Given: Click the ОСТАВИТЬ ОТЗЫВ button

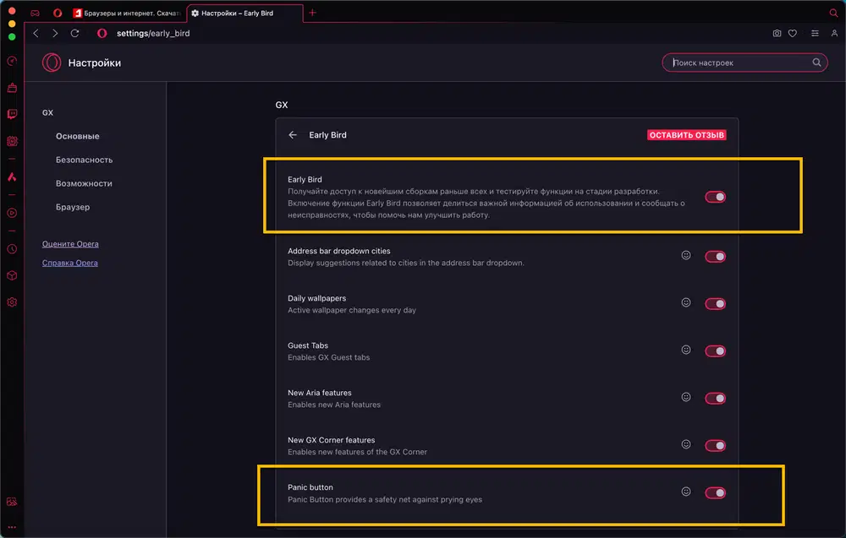Looking at the screenshot, I should [x=686, y=135].
